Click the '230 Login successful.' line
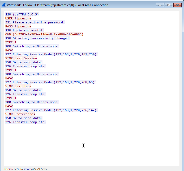Screen dimensions: 184x171 tap(25, 30)
